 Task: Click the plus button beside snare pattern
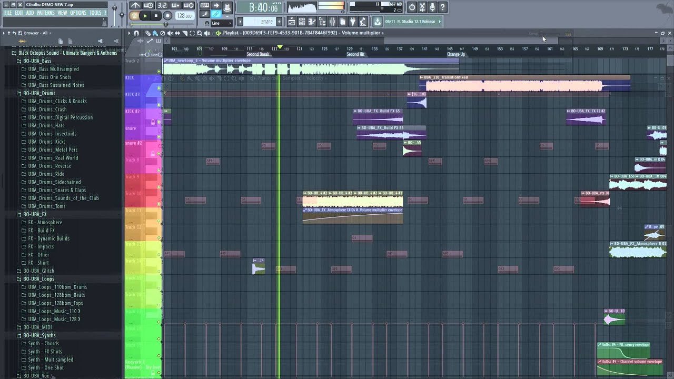click(x=279, y=22)
